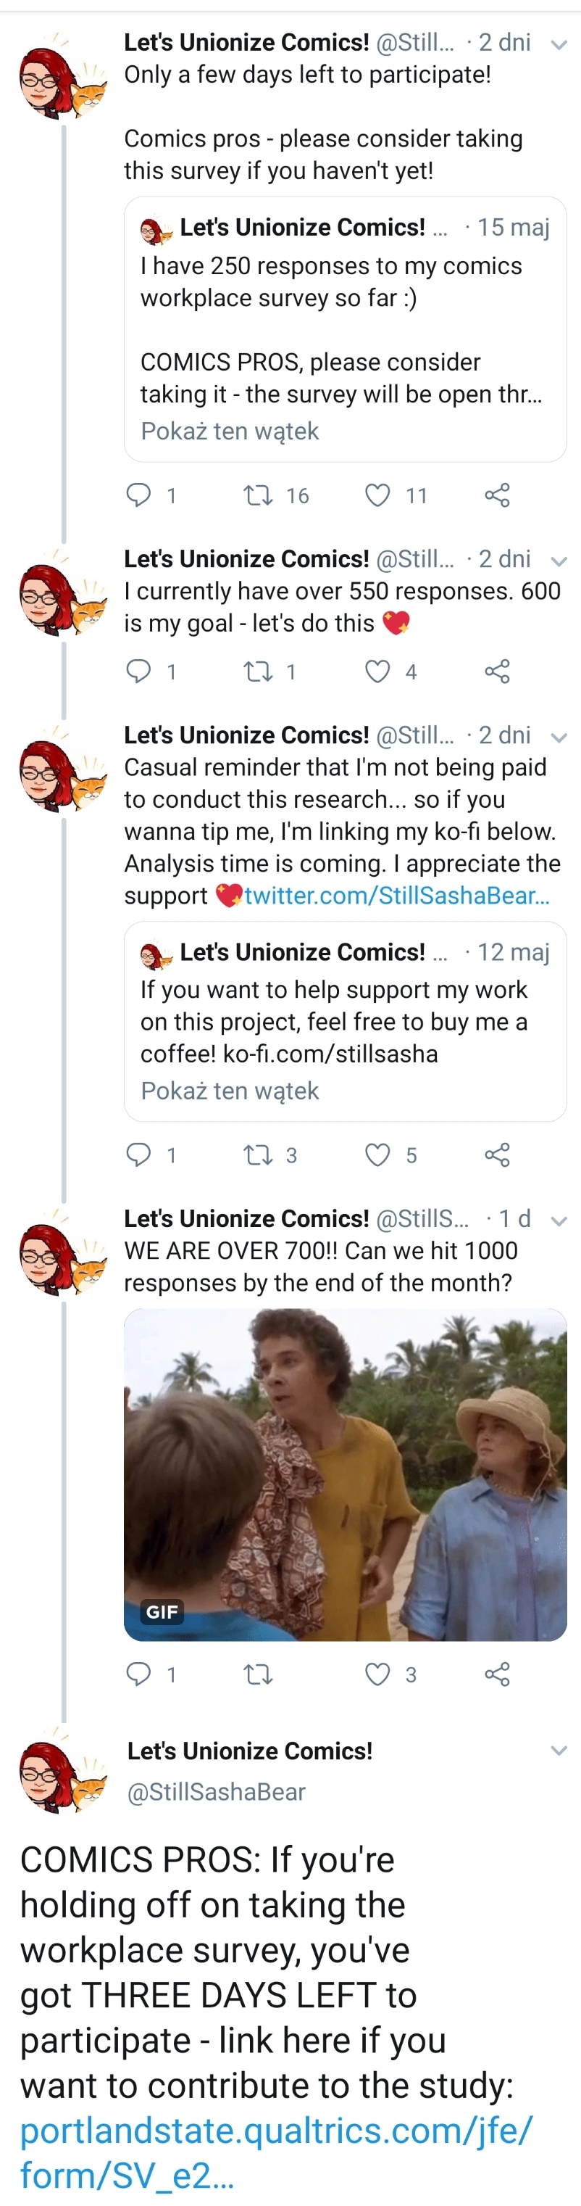Screen dimensions: 581x2206
Task: Reply to the 'Casual reminder' tweet
Action: tap(138, 1154)
